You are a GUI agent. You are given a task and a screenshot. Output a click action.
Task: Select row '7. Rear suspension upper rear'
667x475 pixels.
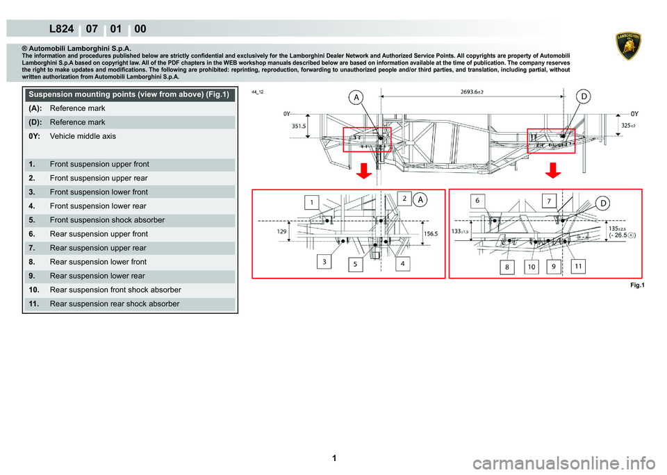click(129, 249)
